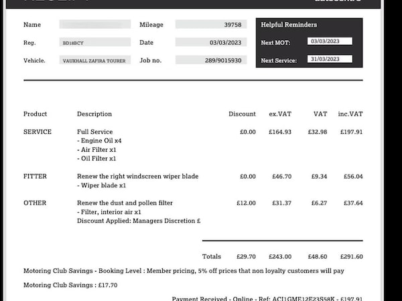This screenshot has width=402, height=301.
Task: Select the OTHER product row label
Action: click(35, 203)
